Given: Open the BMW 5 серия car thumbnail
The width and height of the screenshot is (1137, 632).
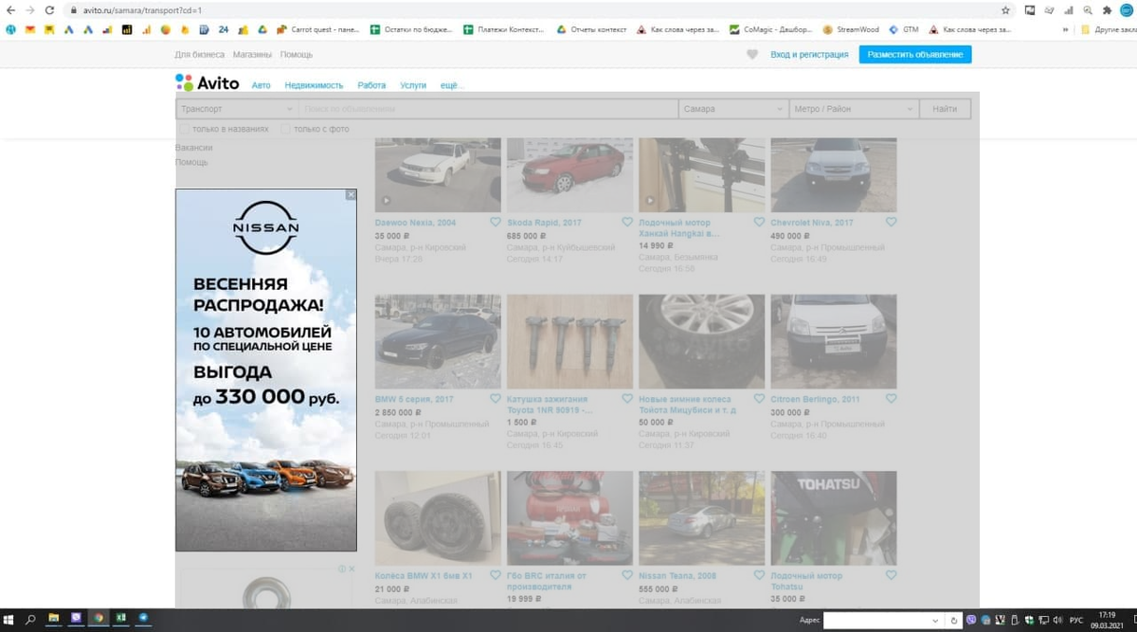Looking at the screenshot, I should (438, 341).
